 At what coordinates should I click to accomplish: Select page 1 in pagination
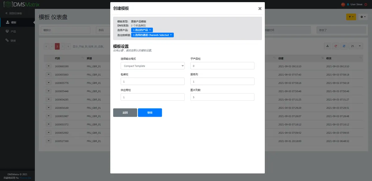[x=57, y=46]
